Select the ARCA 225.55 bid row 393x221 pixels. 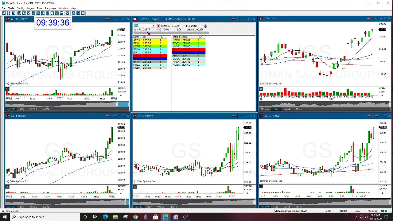pos(150,40)
